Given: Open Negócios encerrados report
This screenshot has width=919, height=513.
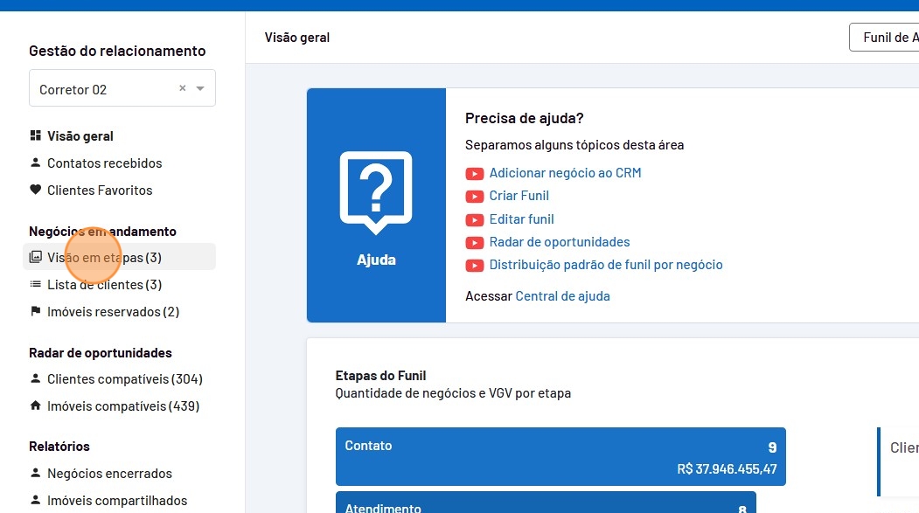Looking at the screenshot, I should 109,474.
